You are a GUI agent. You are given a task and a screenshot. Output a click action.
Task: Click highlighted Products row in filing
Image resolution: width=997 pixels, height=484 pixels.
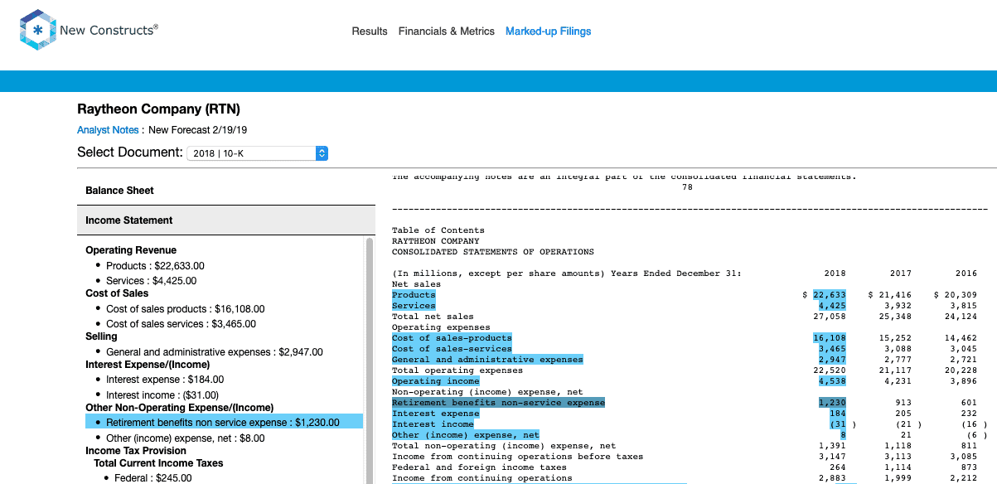click(414, 295)
